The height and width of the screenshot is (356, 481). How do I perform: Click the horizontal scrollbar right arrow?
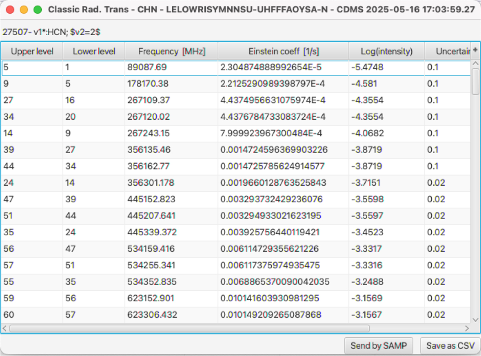pos(467,328)
